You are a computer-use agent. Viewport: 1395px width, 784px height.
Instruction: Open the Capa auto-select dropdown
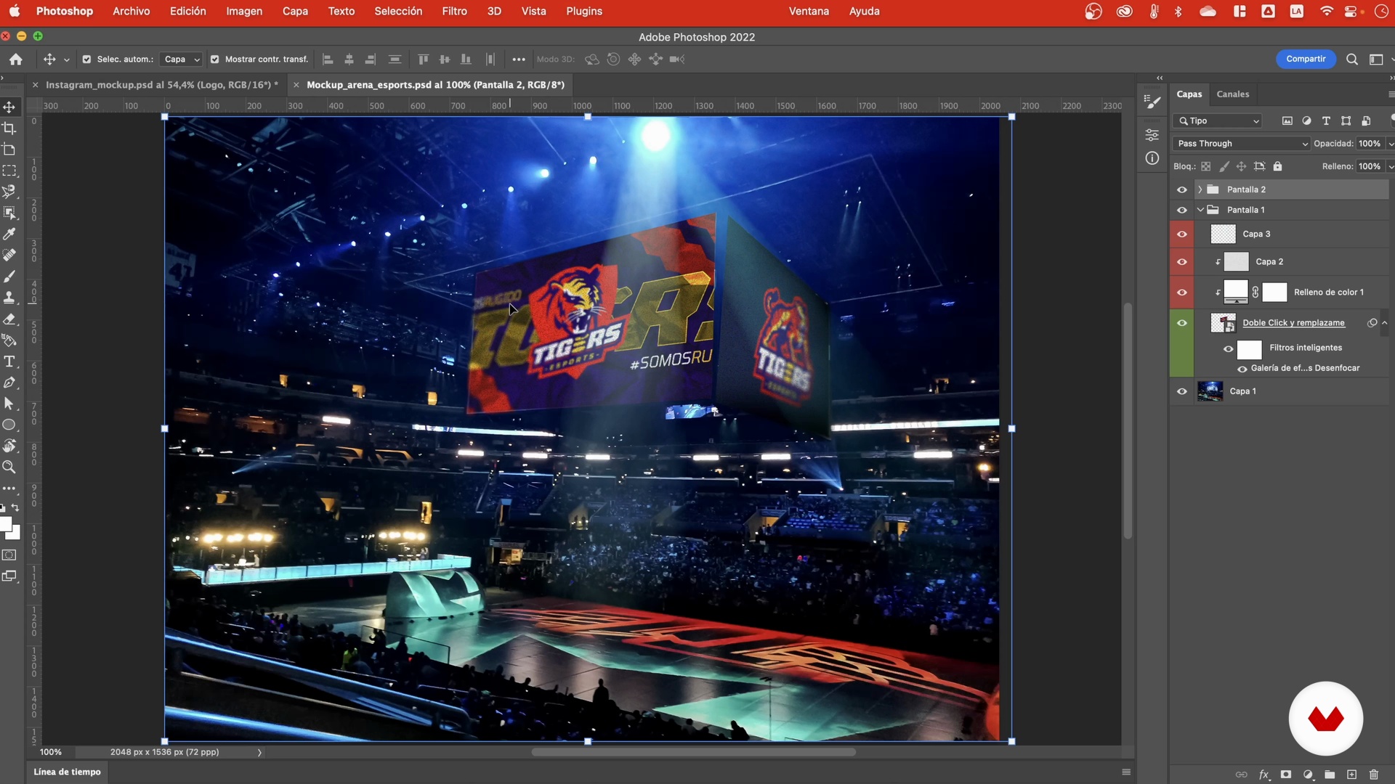(x=182, y=60)
